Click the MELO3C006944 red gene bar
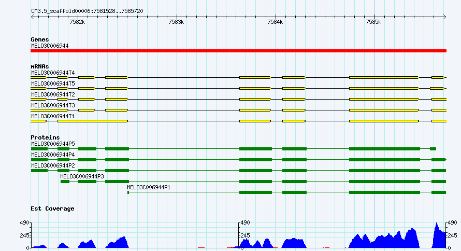 pyautogui.click(x=238, y=51)
